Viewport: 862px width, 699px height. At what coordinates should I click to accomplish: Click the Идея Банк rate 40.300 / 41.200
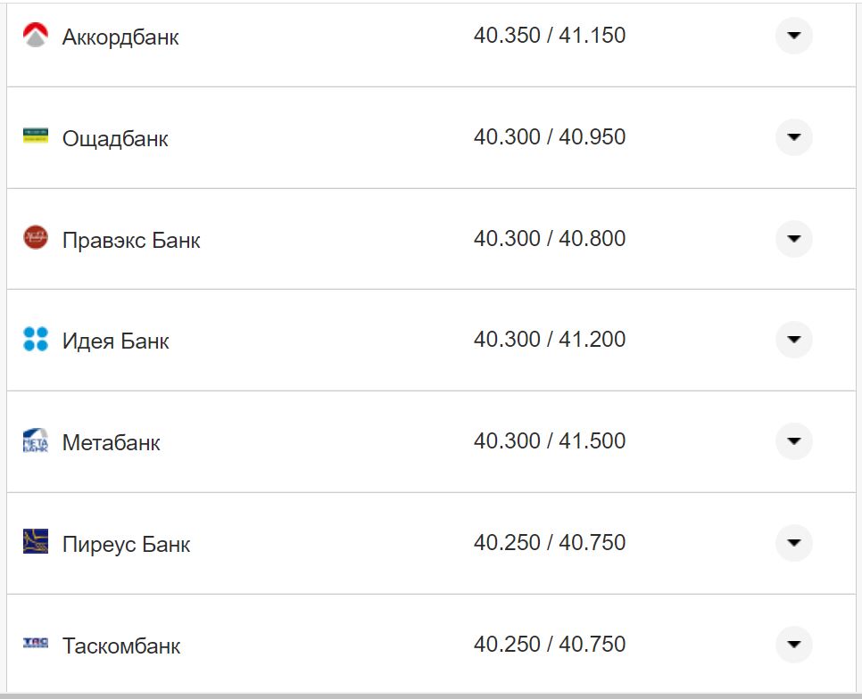(550, 340)
